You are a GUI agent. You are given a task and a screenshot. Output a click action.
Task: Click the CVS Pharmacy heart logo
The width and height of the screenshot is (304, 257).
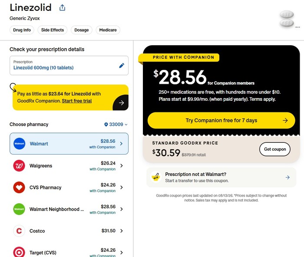(19, 188)
